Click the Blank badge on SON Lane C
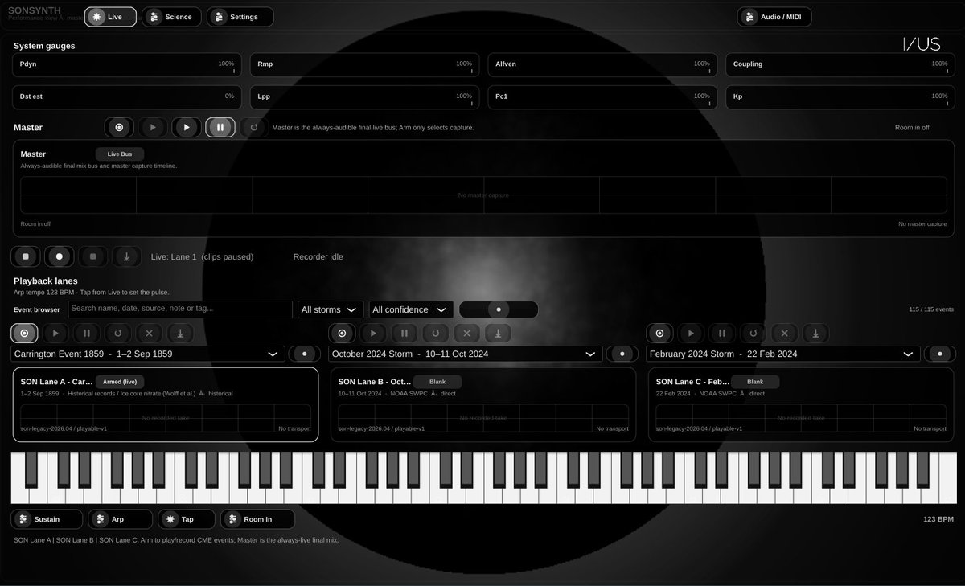Image resolution: width=965 pixels, height=586 pixels. 755,382
